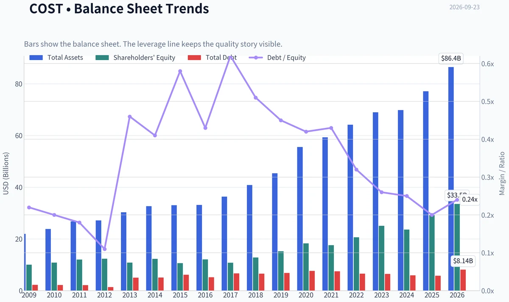
Task: Toggle the Debt / Equity legend line
Action: tap(277, 58)
